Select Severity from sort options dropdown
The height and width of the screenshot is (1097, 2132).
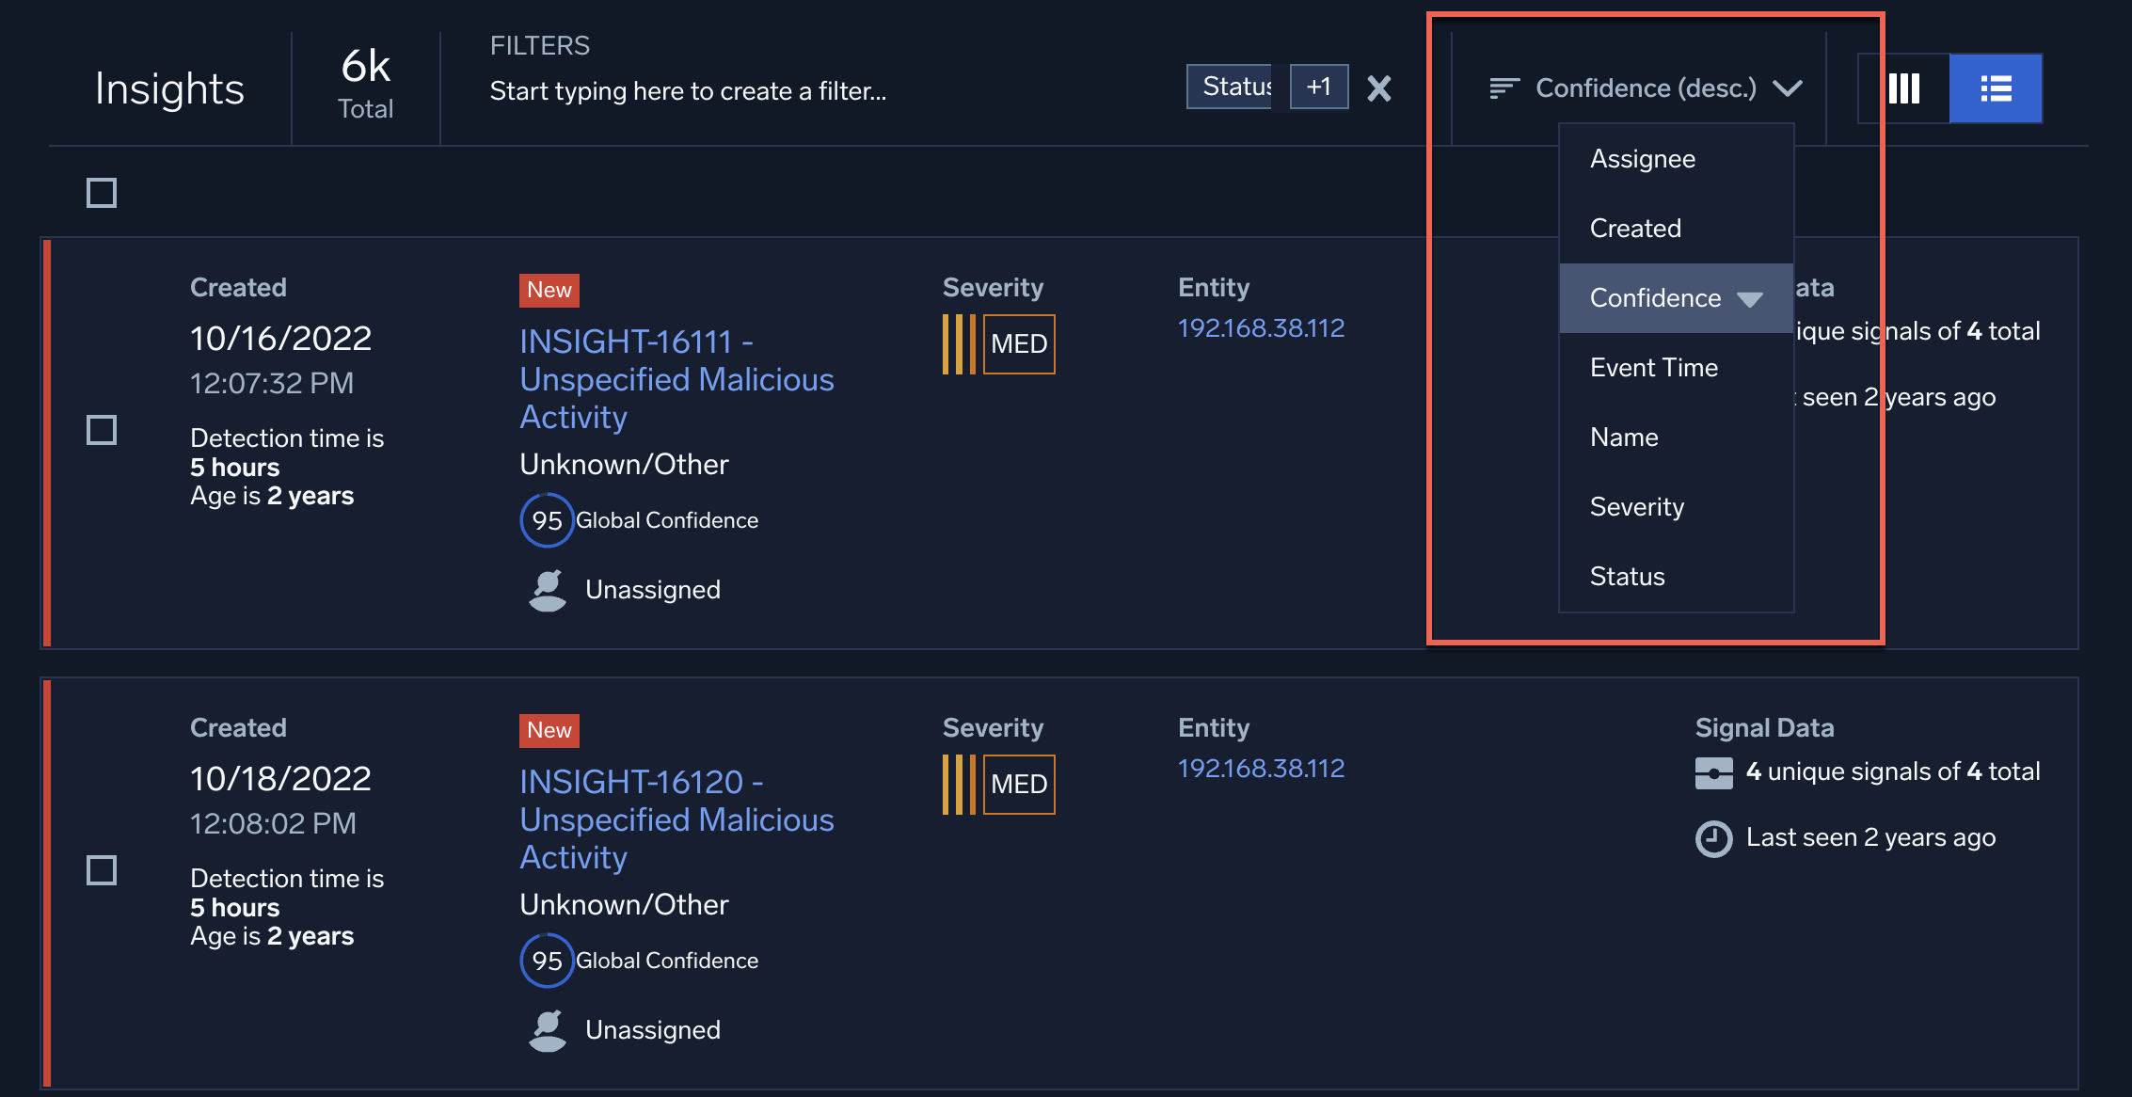[x=1637, y=505]
